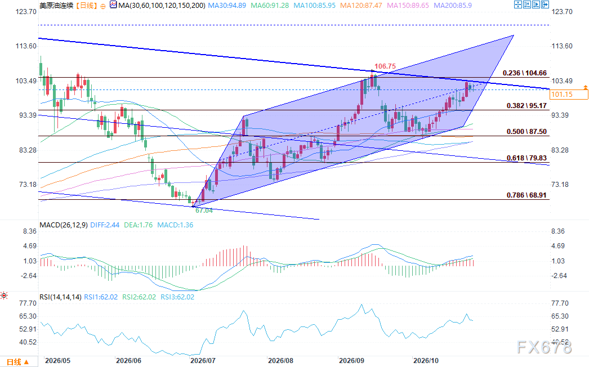Click the MA150:89.65 value
The image size is (589, 367).
click(x=408, y=6)
